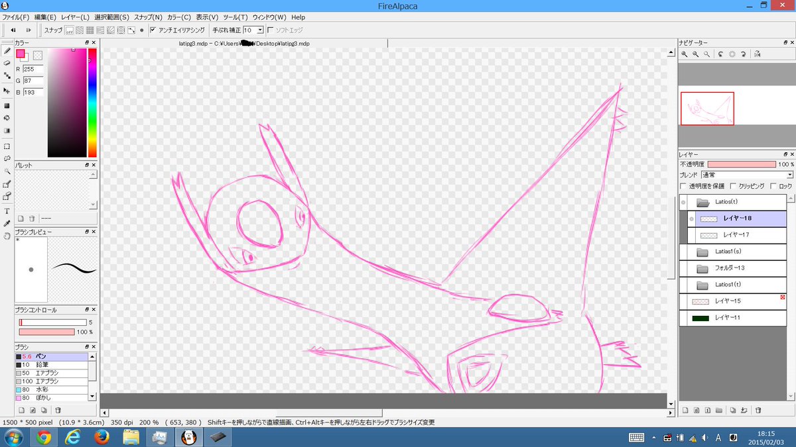The height and width of the screenshot is (447, 796).
Task: Open the ブレンド mode dropdown
Action: click(747, 175)
